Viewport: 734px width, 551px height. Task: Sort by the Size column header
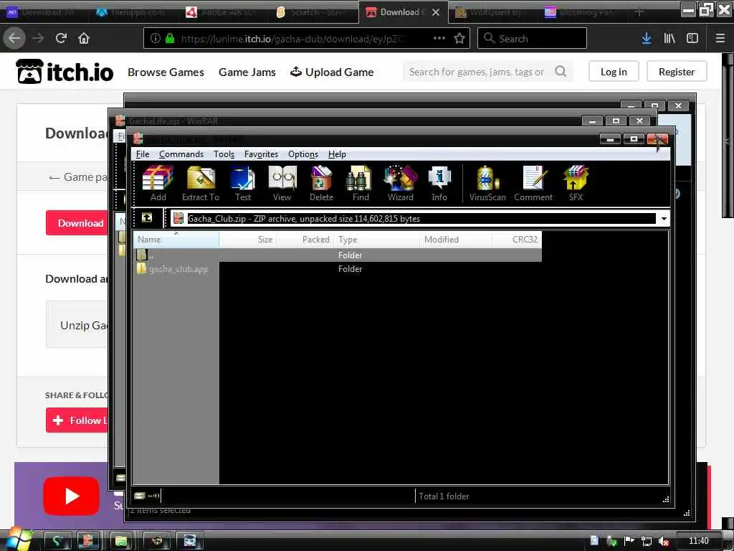click(x=247, y=240)
